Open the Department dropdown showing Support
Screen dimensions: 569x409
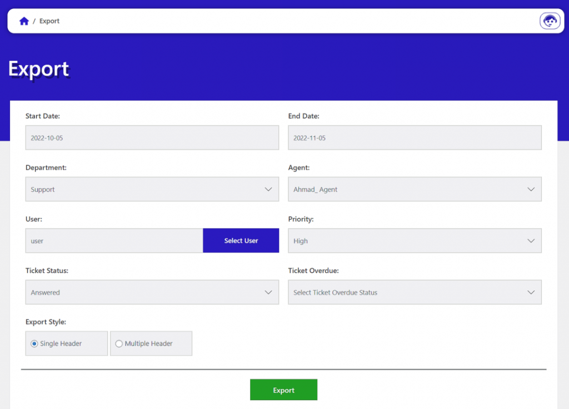pyautogui.click(x=152, y=189)
